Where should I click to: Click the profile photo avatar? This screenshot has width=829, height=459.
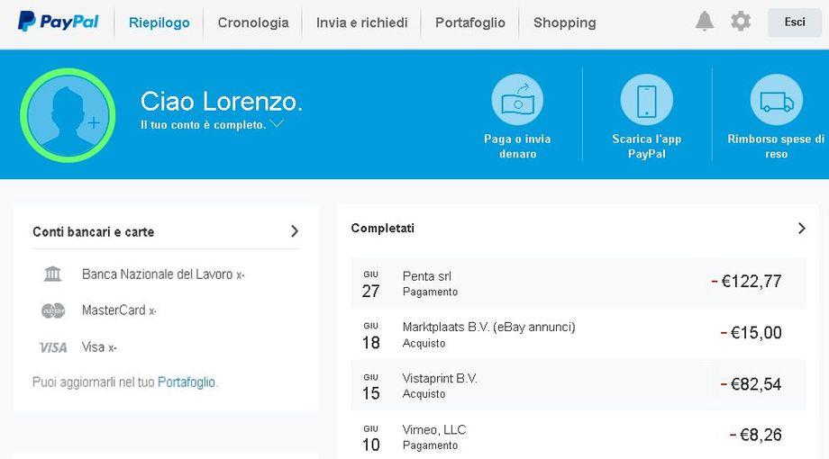(x=68, y=115)
